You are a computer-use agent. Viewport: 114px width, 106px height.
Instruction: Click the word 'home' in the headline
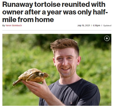44,19
